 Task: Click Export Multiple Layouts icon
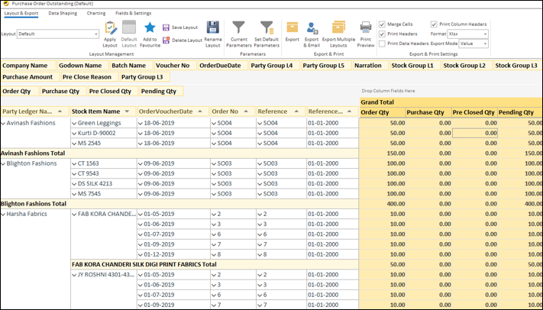click(x=338, y=28)
